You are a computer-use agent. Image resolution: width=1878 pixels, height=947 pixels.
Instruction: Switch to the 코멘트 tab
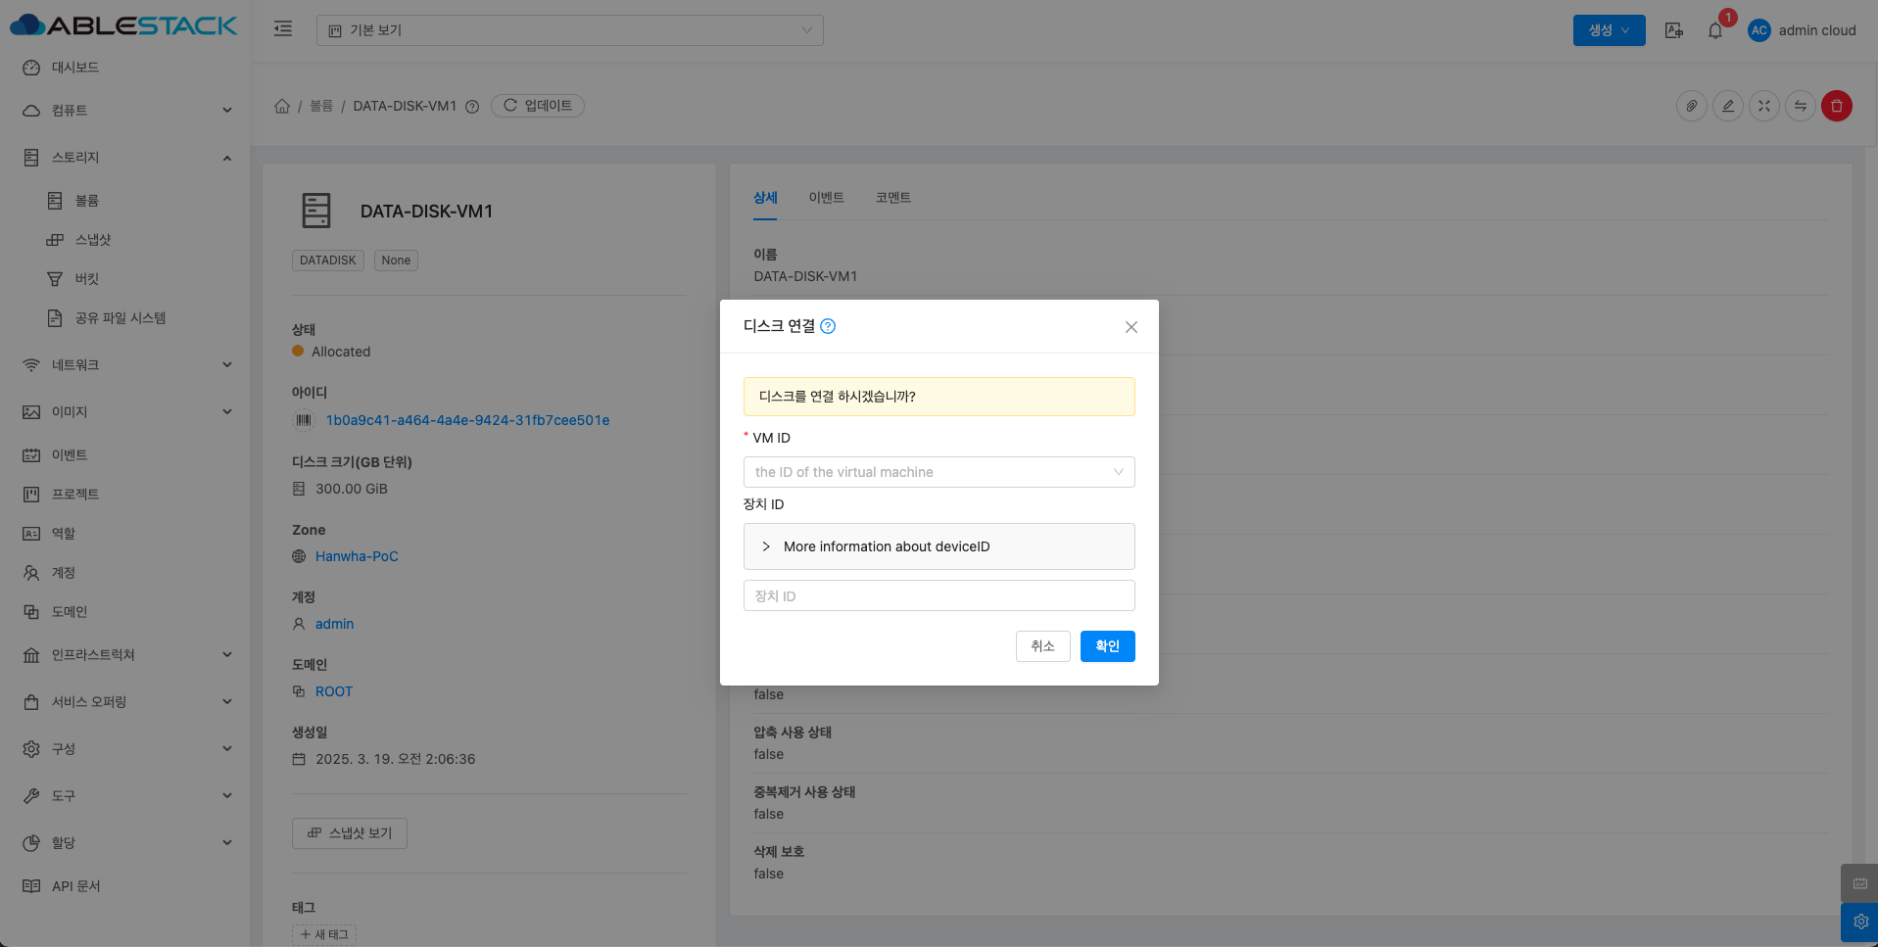pyautogui.click(x=892, y=198)
